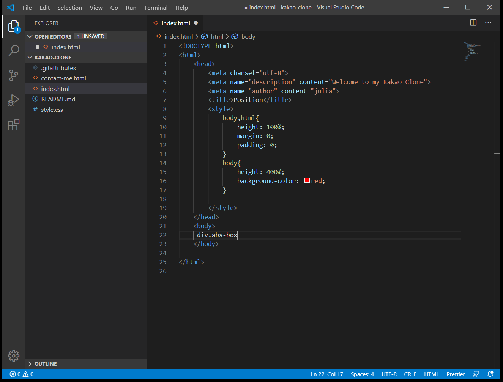This screenshot has height=382, width=503.
Task: Open contact-me.html in the file tree
Action: (86, 78)
